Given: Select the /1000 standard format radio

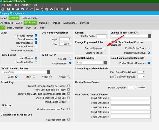Looking at the screenshot, I should click(50, 77).
